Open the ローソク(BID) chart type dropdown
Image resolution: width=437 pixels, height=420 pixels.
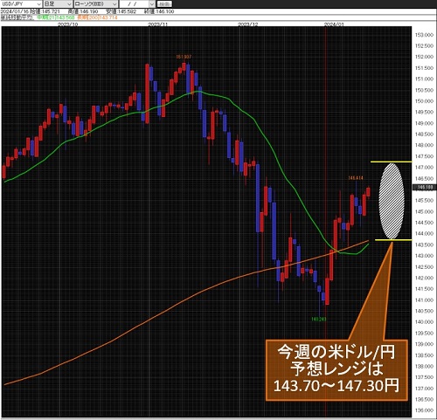95,4
